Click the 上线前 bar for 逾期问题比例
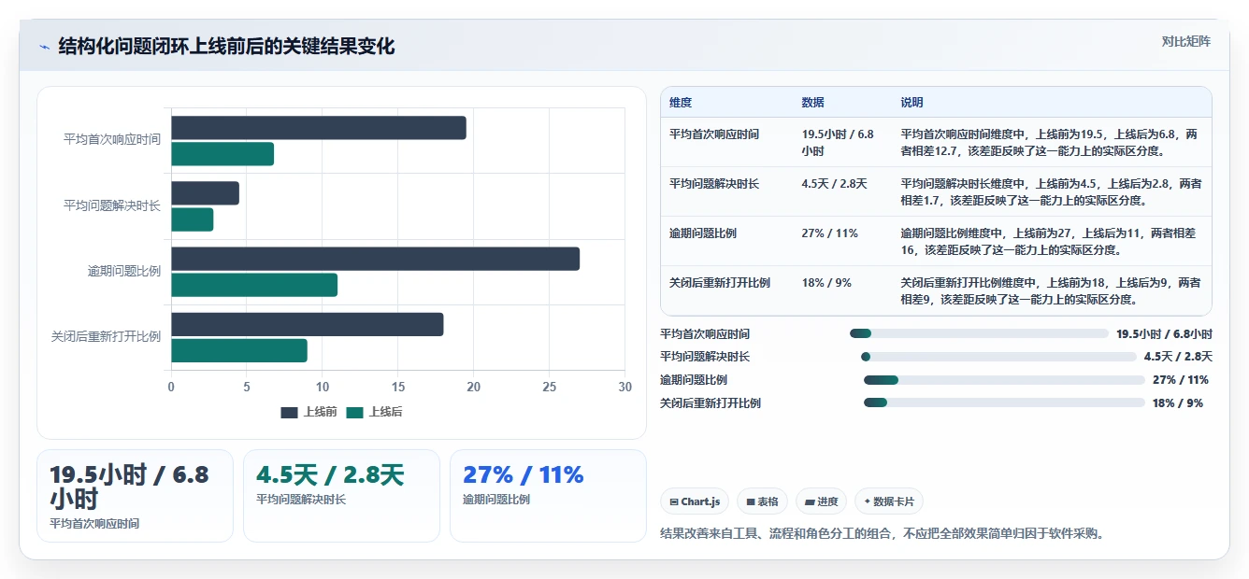Screen dimensions: 1249x579 click(375, 259)
